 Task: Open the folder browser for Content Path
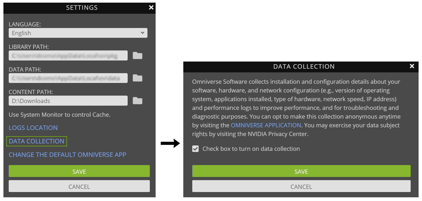[x=137, y=101]
